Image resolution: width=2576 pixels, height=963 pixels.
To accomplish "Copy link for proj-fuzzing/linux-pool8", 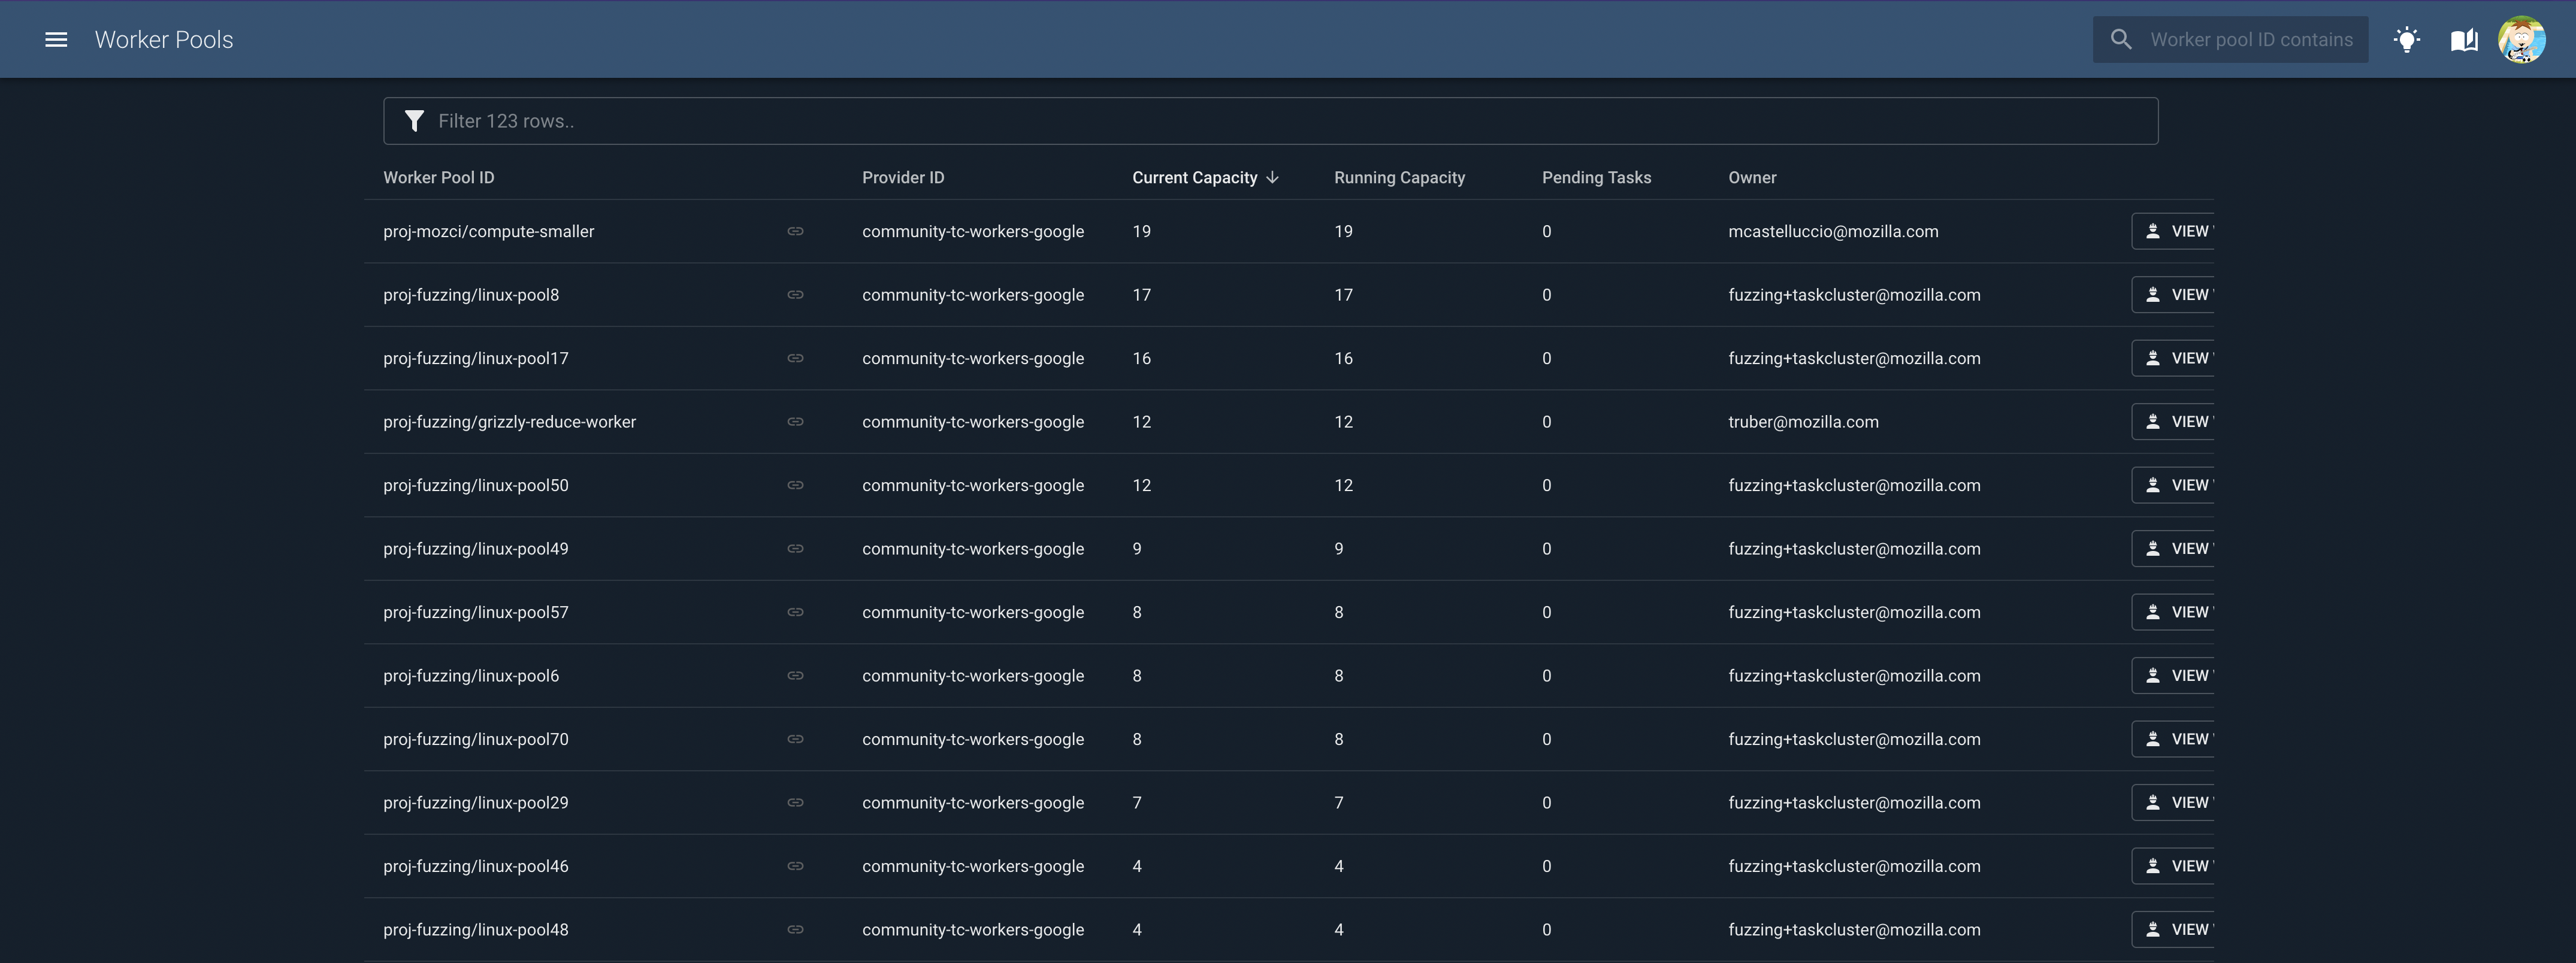I will pyautogui.click(x=795, y=294).
